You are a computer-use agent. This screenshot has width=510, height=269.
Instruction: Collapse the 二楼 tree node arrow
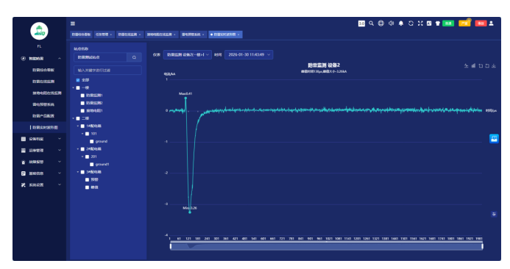tap(73, 118)
